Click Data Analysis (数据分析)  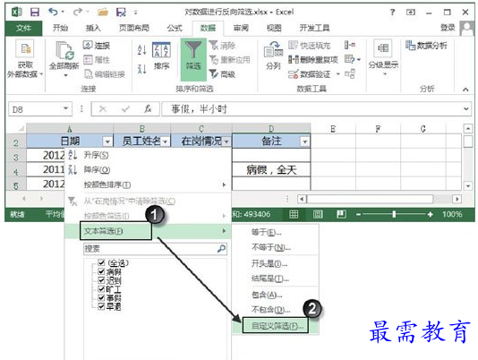(426, 46)
